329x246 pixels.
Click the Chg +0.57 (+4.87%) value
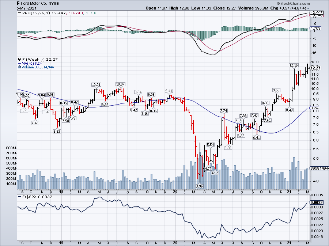pyautogui.click(x=288, y=8)
